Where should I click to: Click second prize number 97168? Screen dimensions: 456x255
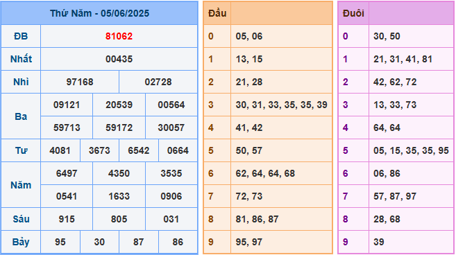[80, 82]
